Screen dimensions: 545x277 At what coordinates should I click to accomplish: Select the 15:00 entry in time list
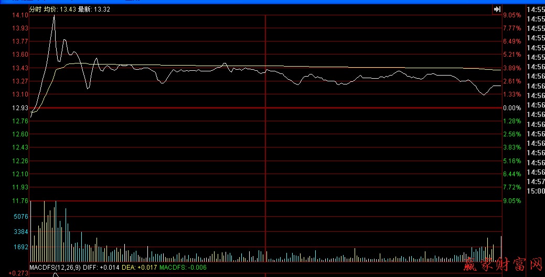[x=535, y=191]
